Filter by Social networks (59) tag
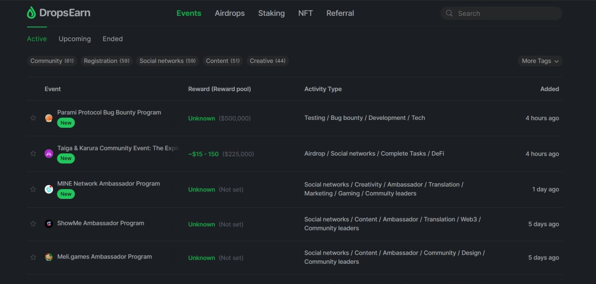 (168, 61)
